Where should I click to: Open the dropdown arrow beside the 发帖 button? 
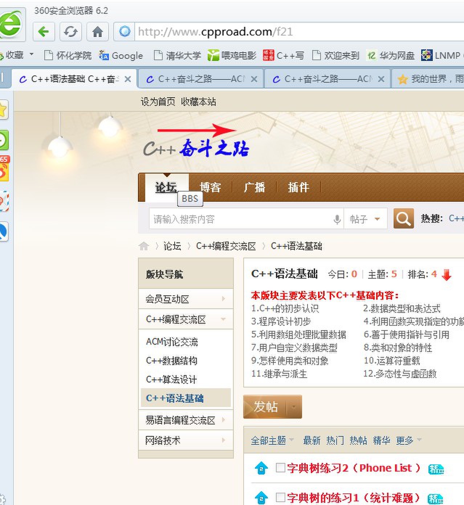click(x=294, y=407)
